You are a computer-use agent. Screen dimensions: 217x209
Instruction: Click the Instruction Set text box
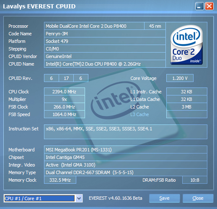click(126, 132)
